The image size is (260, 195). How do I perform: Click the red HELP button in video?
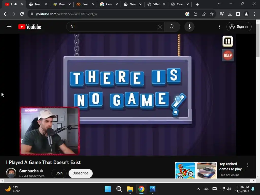(x=228, y=55)
